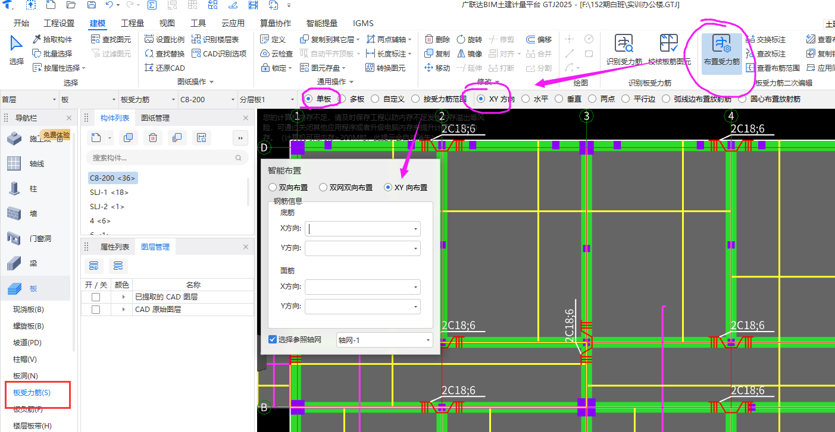Select 自定义 radio option
The height and width of the screenshot is (432, 835).
coord(387,99)
